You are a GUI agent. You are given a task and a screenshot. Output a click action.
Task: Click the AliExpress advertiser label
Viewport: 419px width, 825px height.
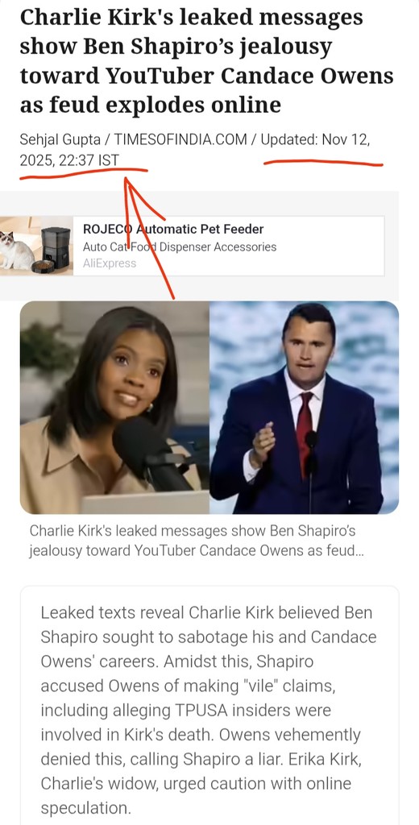pos(110,263)
